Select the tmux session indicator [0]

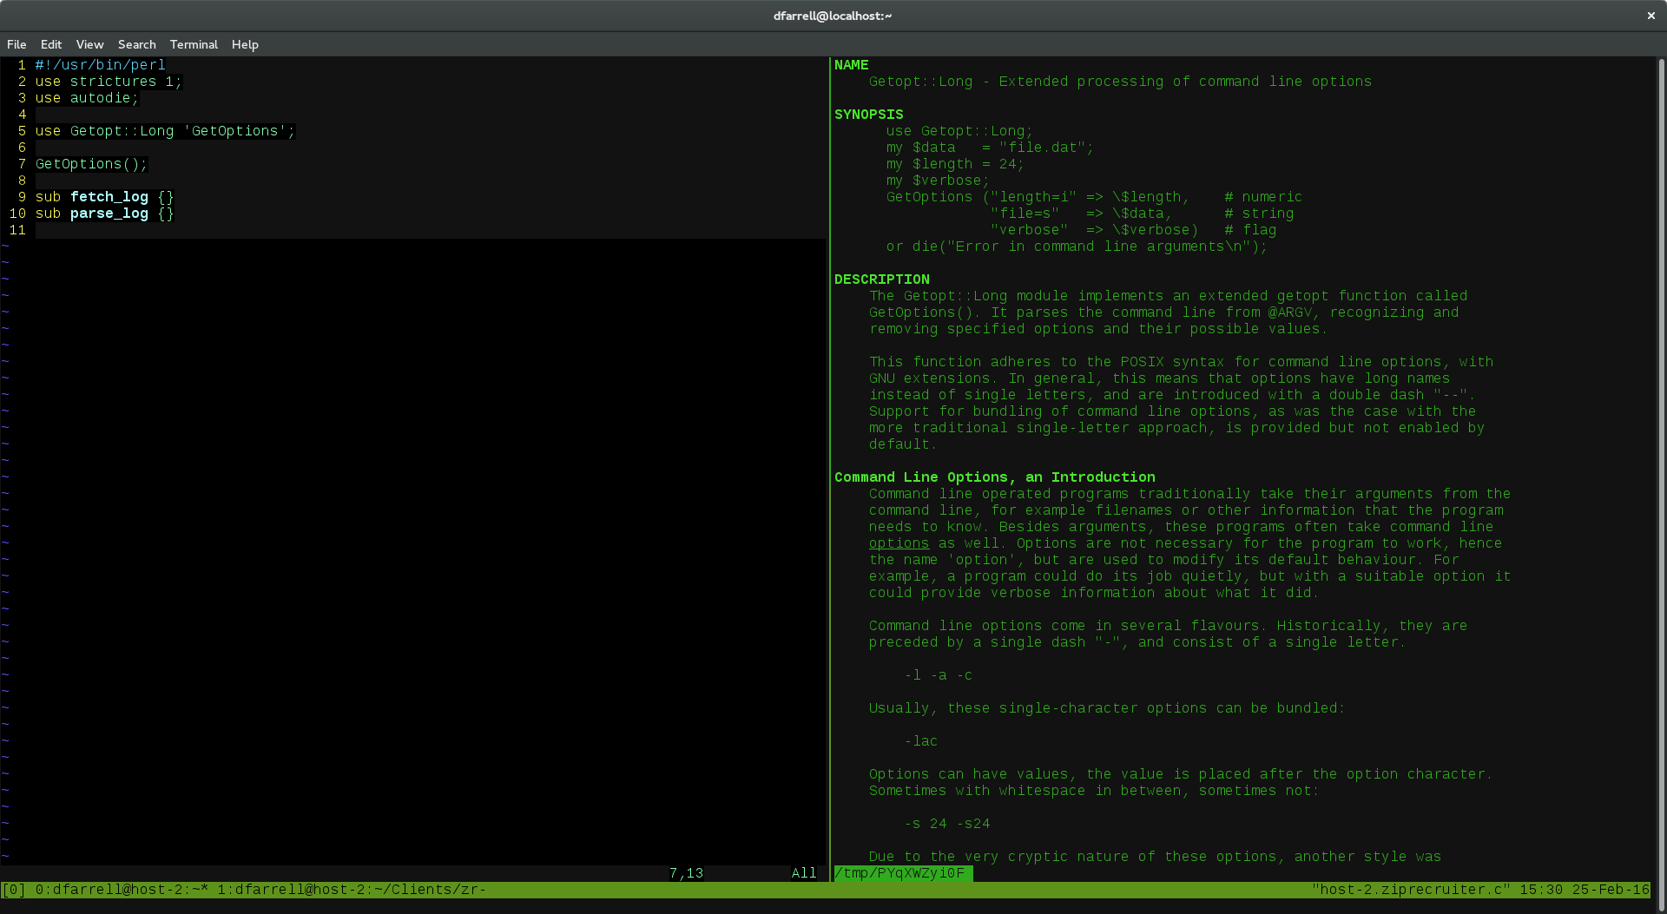pyautogui.click(x=14, y=889)
